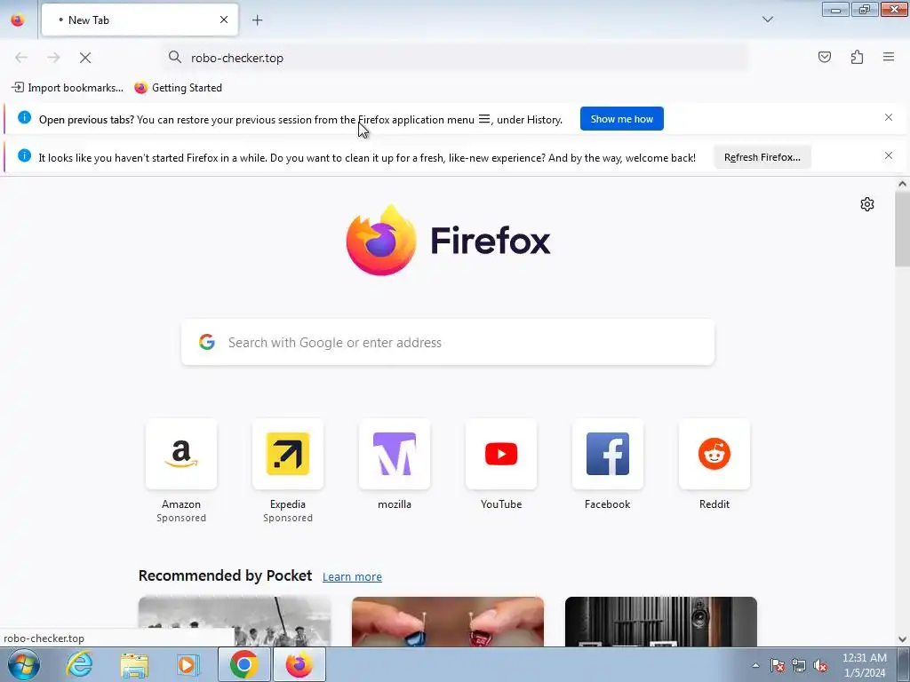Open the black-and-white photo Pocket story

(x=235, y=621)
